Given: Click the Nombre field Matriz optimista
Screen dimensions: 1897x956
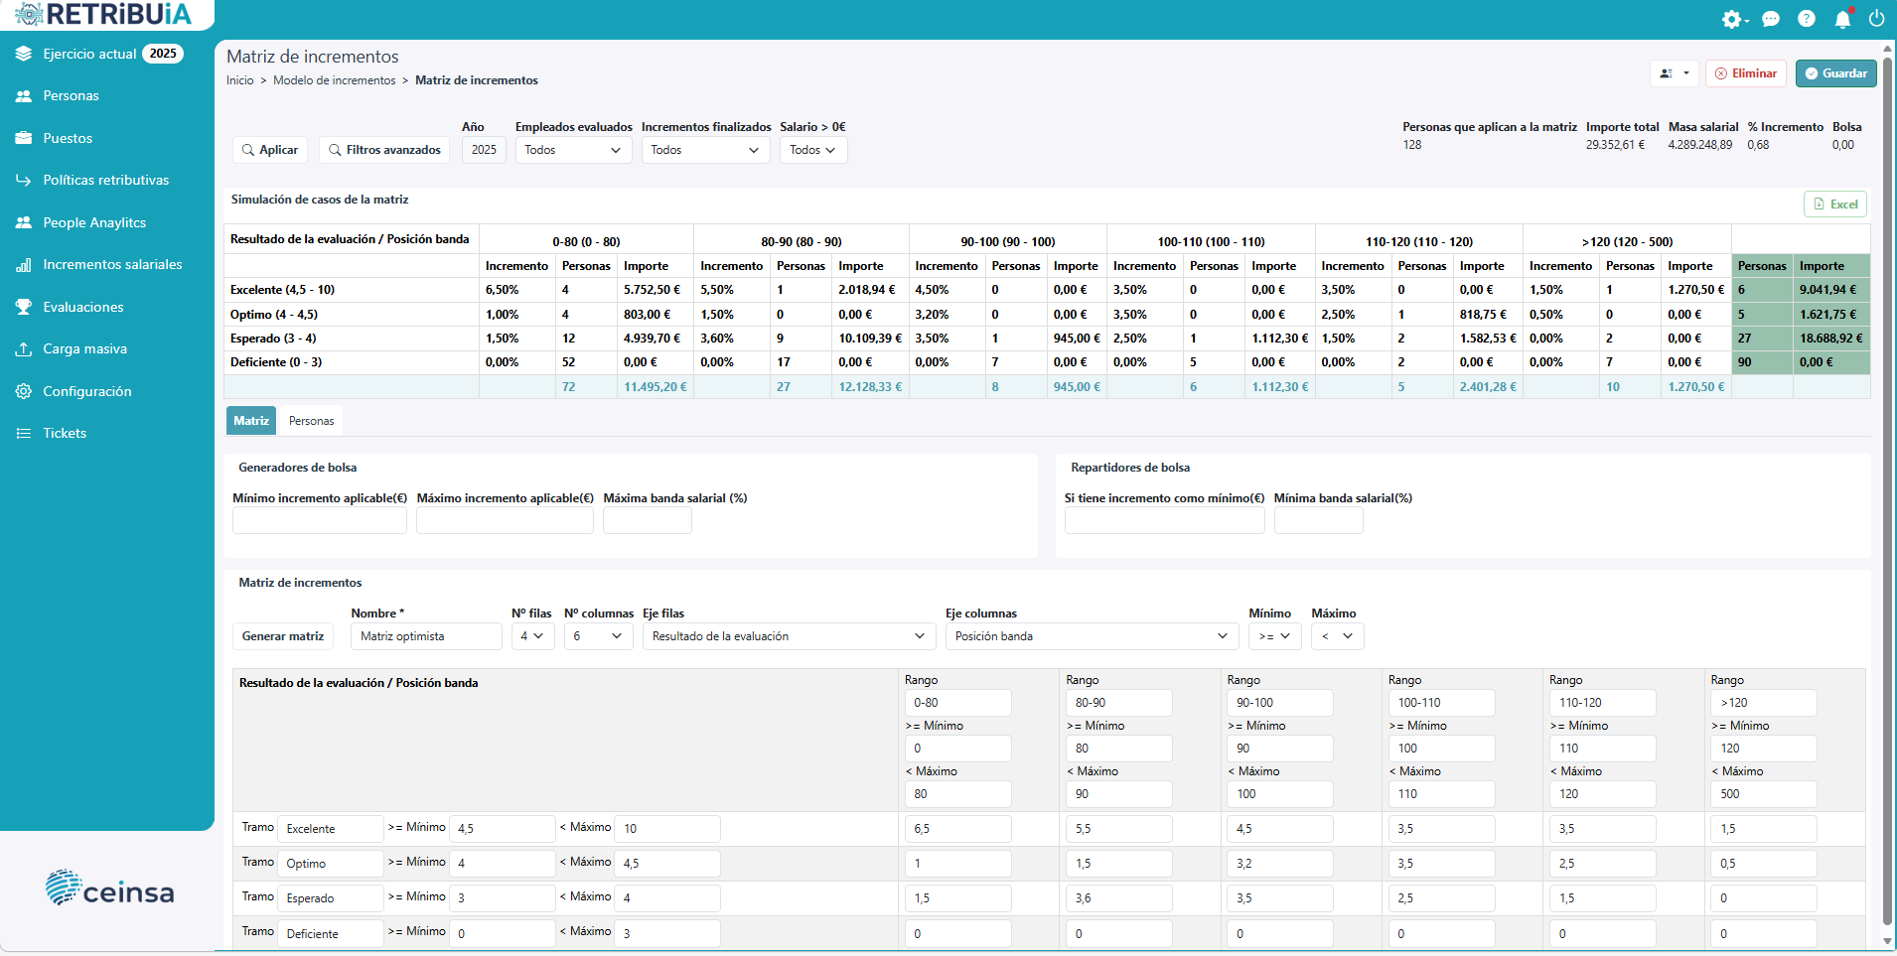Looking at the screenshot, I should tap(426, 636).
